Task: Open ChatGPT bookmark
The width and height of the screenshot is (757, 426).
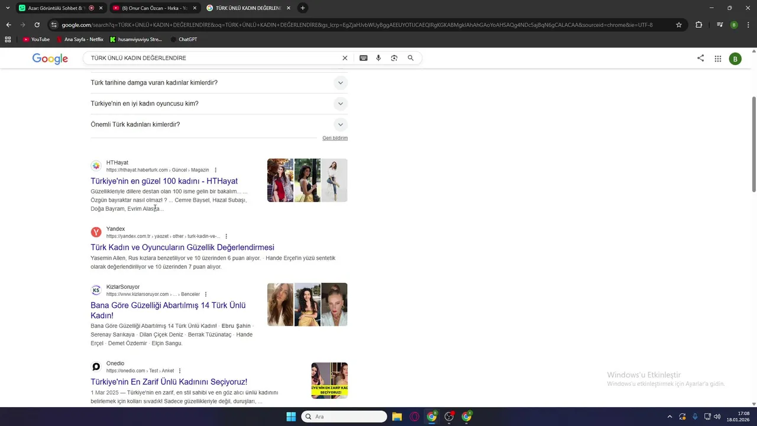Action: pos(183,40)
